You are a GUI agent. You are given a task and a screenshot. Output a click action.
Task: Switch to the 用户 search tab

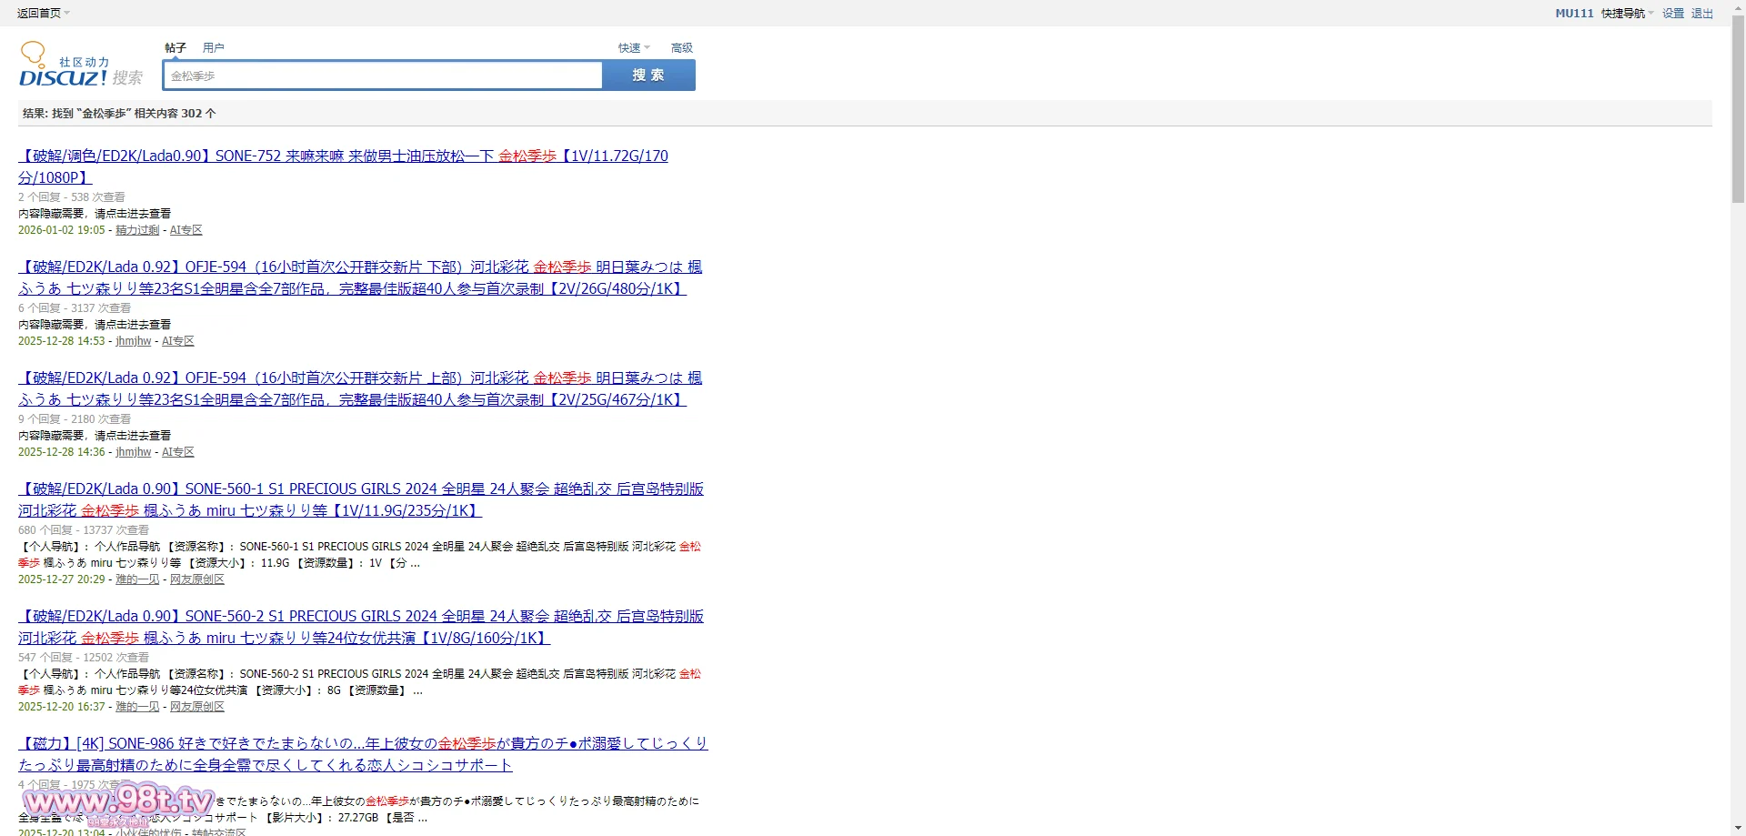coord(213,47)
